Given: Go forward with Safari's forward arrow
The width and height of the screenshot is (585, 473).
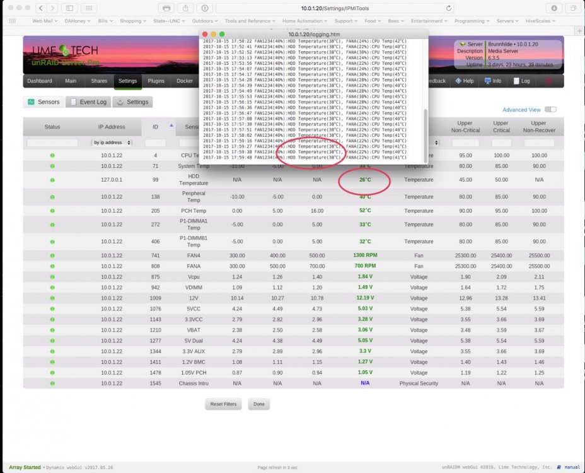Looking at the screenshot, I should pyautogui.click(x=52, y=8).
